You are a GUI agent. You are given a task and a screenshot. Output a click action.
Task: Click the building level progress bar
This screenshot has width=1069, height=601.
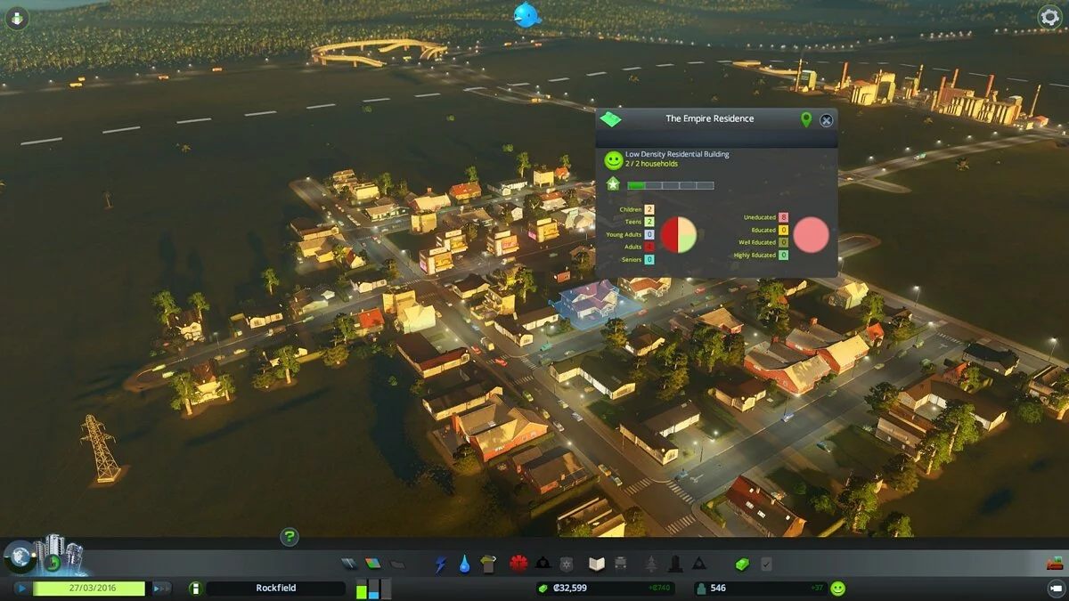pyautogui.click(x=670, y=185)
